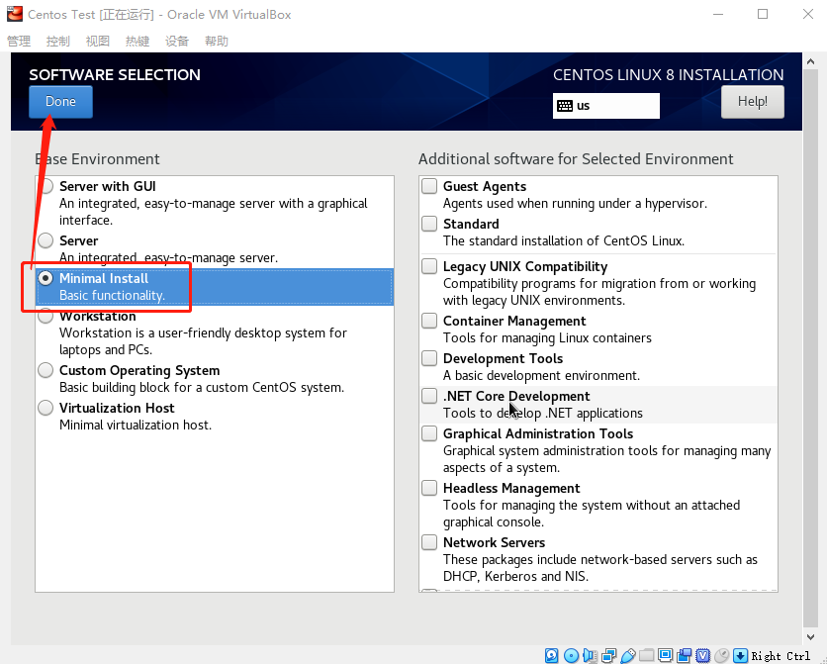Click the Right Ctrl host key label

coord(781,656)
